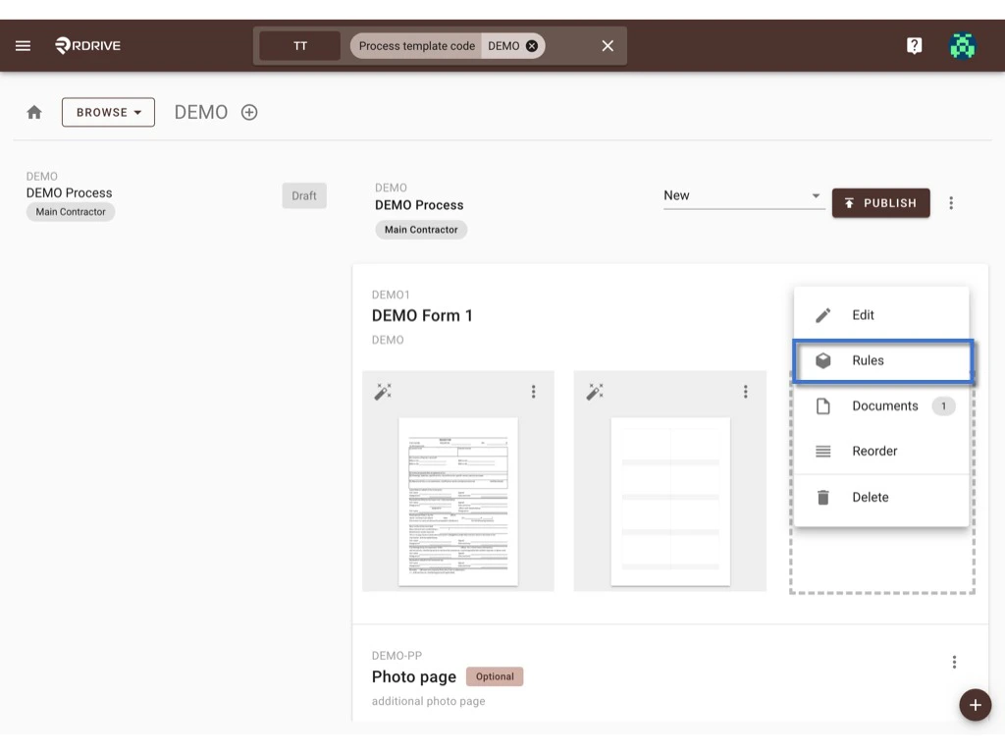Open the kebab menu on the first page thumbnail
The height and width of the screenshot is (754, 1005).
533,391
